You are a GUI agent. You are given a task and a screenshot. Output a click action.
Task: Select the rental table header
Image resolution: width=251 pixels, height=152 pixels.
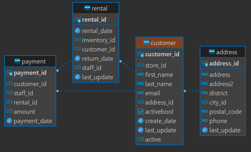point(96,8)
